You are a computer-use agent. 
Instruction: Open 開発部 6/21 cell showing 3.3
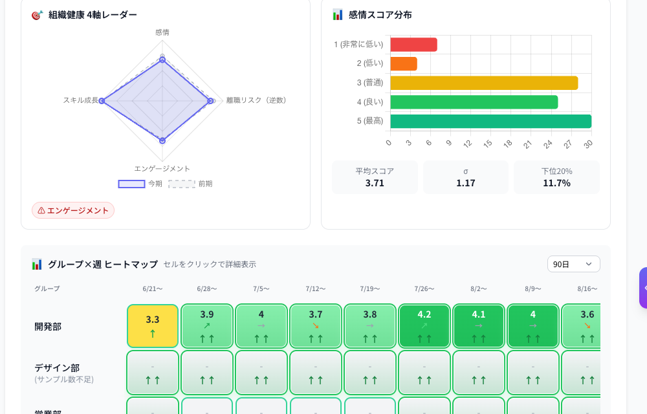(x=153, y=326)
